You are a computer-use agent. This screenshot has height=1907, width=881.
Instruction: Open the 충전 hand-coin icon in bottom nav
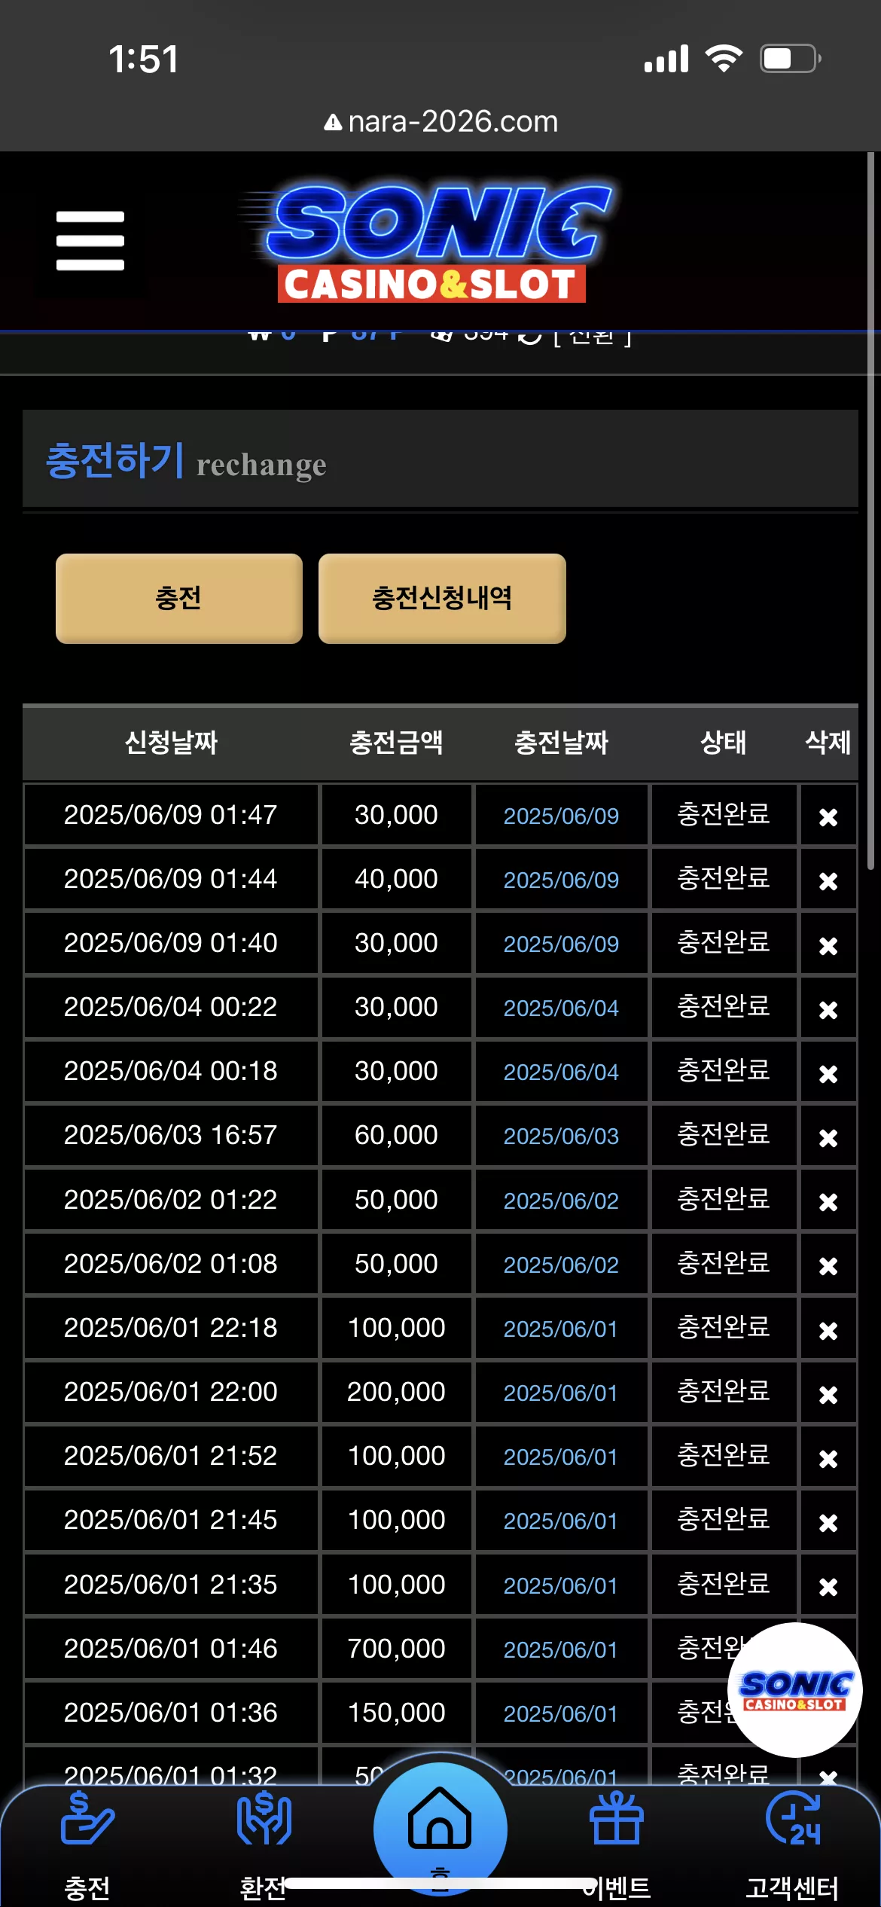(x=87, y=1819)
